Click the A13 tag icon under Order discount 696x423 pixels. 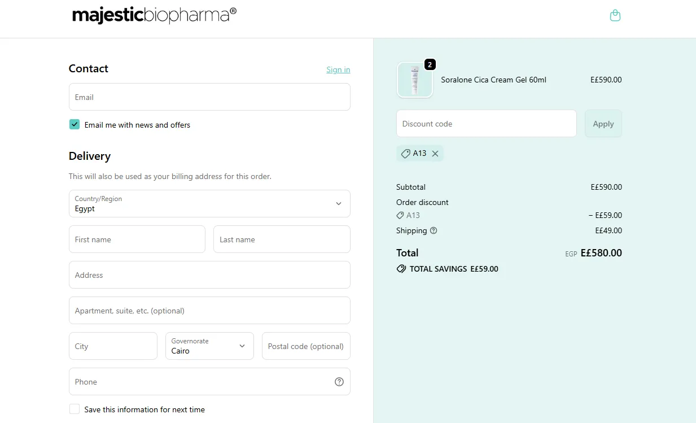pyautogui.click(x=400, y=215)
